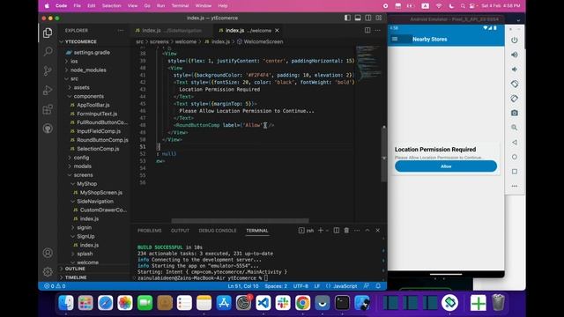Open the Accounts menu icon
Screen dimensions: 564x317
pyautogui.click(x=48, y=253)
